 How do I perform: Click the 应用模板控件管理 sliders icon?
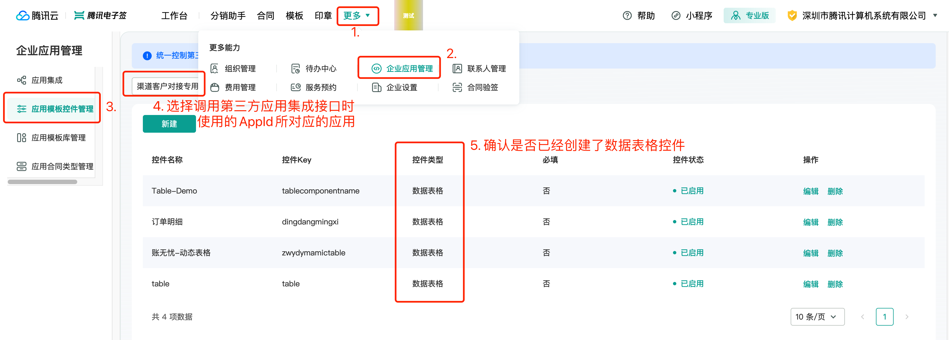coord(22,109)
